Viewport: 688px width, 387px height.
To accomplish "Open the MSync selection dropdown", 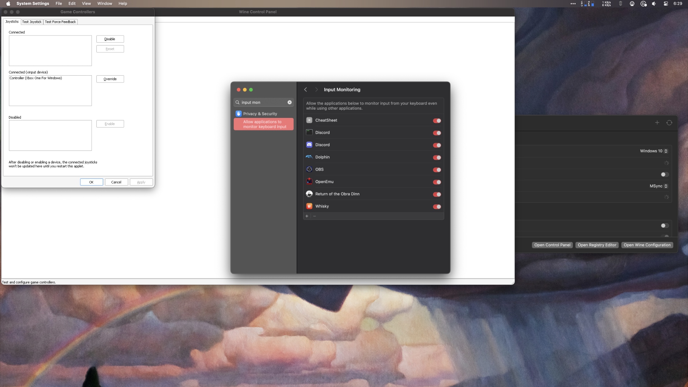I will [666, 186].
